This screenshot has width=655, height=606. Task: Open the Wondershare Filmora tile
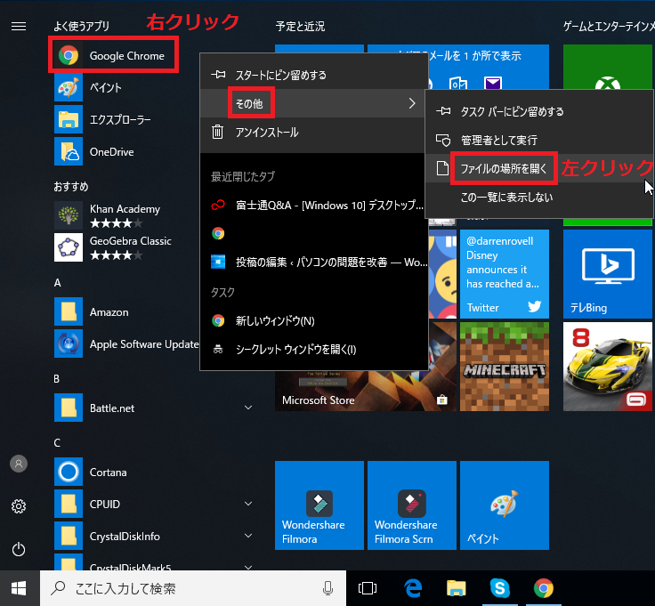click(319, 505)
